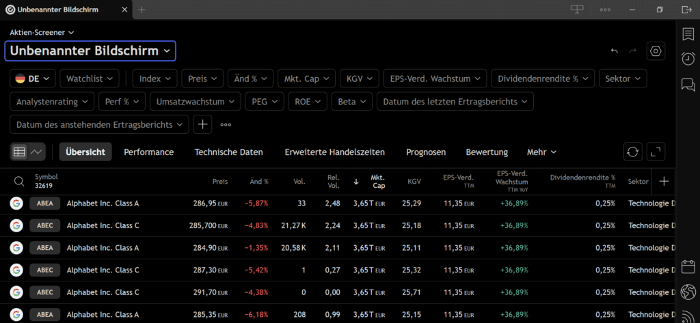Viewport: 700px width, 323px height.
Task: Open the alerts clock icon in sidebar
Action: pyautogui.click(x=688, y=59)
